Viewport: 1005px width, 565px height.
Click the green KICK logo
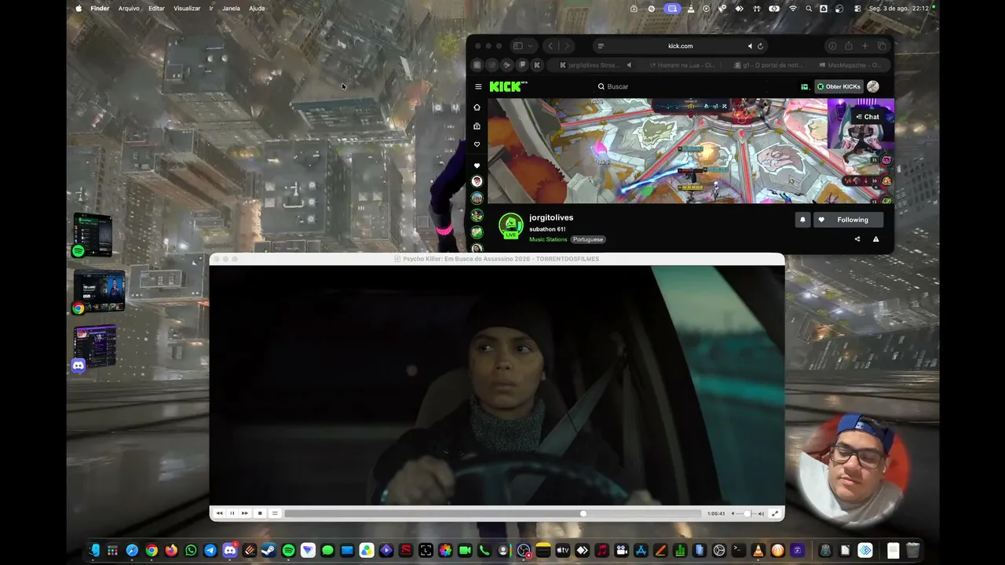[x=509, y=86]
